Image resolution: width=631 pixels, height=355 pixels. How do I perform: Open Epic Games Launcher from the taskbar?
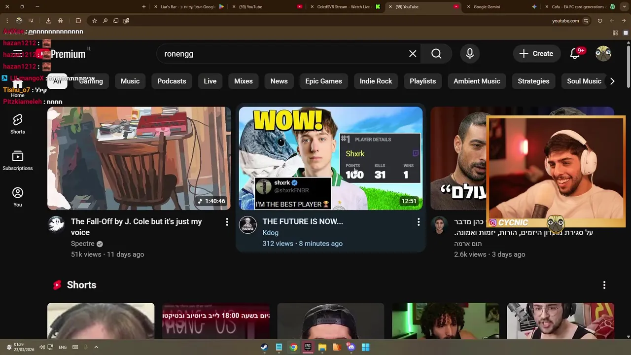click(308, 347)
